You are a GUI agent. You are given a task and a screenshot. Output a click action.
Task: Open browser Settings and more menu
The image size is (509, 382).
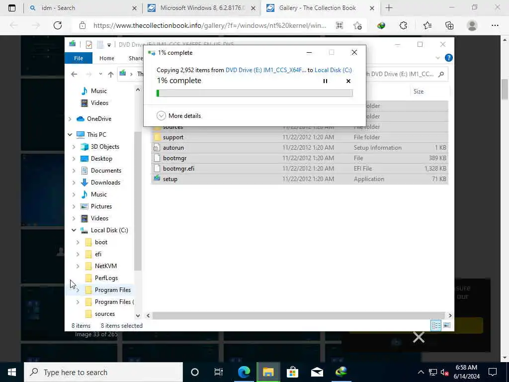click(495, 25)
